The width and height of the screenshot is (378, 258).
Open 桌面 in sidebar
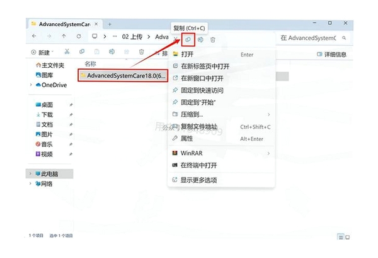coord(44,105)
